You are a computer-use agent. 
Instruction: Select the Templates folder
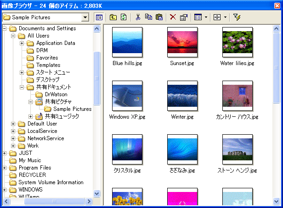coord(48,65)
